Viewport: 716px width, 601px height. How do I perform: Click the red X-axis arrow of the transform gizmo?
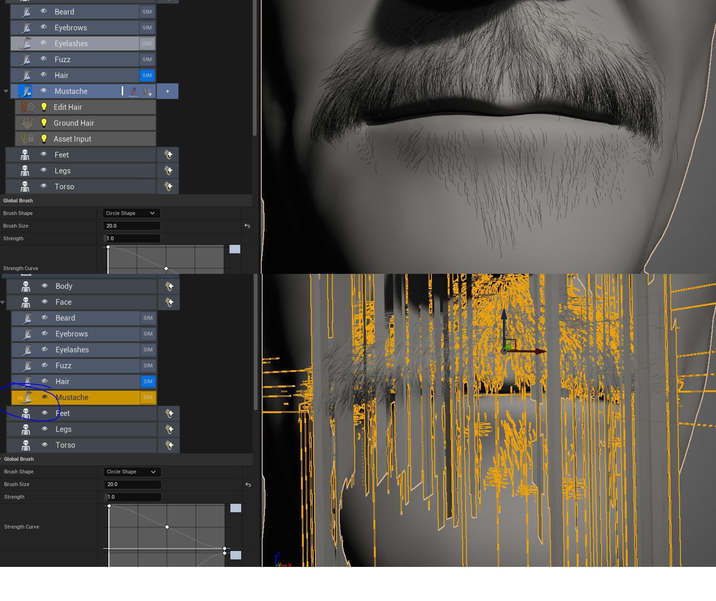click(x=537, y=351)
